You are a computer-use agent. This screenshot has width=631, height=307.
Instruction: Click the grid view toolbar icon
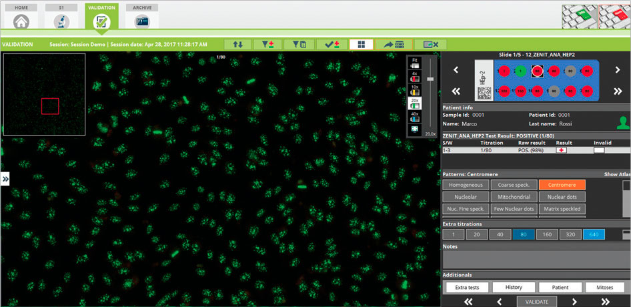pyautogui.click(x=361, y=45)
